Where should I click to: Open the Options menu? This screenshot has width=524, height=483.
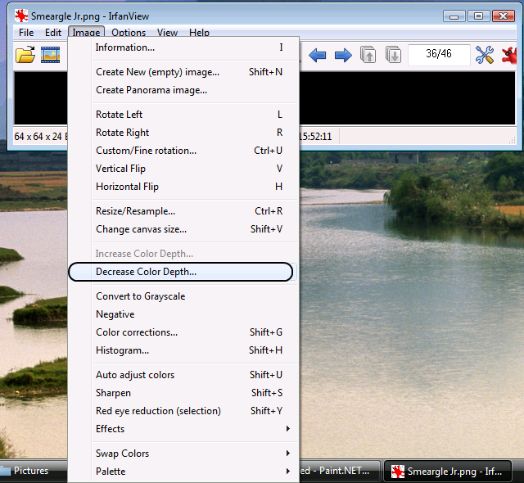129,33
